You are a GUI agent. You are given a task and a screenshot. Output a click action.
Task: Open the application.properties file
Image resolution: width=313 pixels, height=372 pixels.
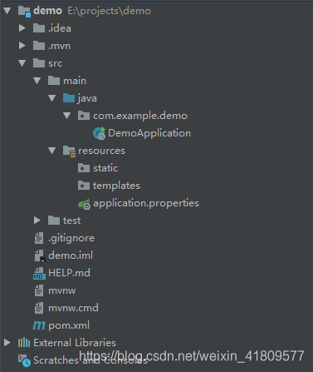click(x=146, y=203)
